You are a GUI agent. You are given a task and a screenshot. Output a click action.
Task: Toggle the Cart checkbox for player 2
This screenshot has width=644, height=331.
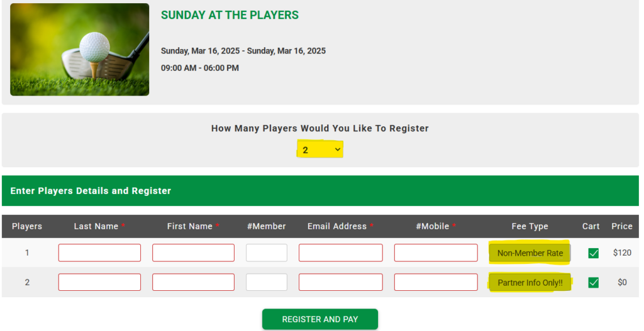point(593,283)
